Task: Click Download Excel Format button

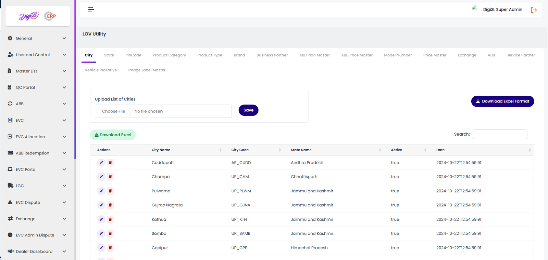Action: point(502,101)
